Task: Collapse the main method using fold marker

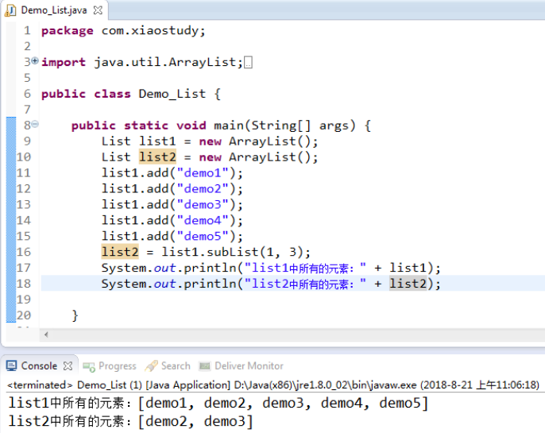Action: click(35, 125)
